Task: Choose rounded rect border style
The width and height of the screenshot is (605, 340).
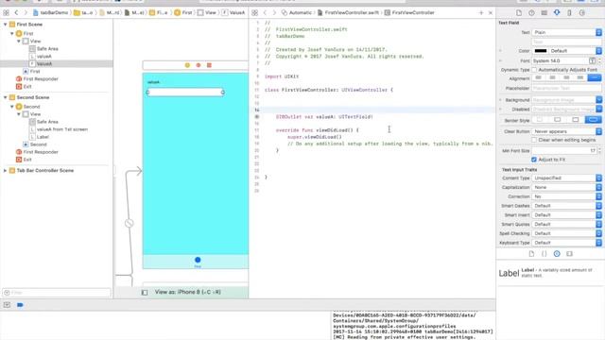Action: pos(593,120)
